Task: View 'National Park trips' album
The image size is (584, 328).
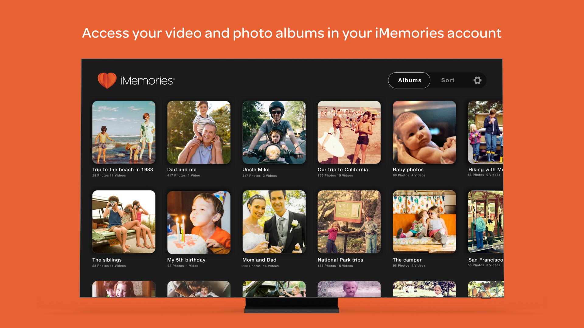Action: (x=349, y=222)
